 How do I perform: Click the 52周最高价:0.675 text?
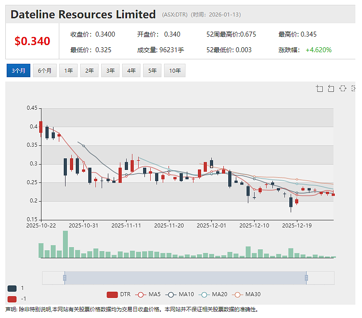tap(231, 34)
